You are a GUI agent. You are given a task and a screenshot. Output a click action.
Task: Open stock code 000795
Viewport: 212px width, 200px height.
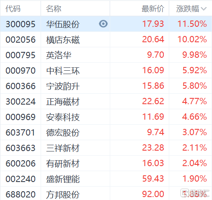pyautogui.click(x=21, y=55)
